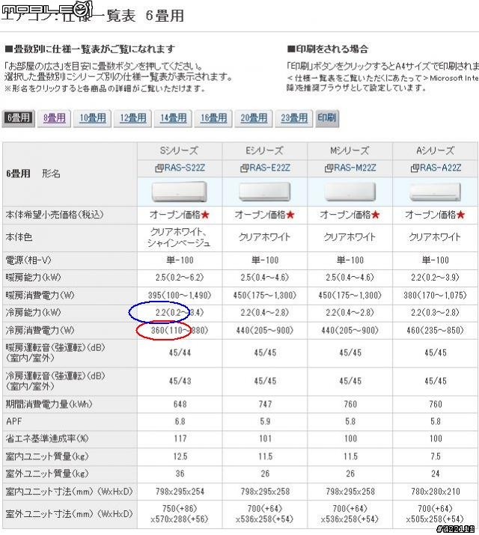Click the Sシリーズ column header
This screenshot has height=535, width=479.
point(180,151)
